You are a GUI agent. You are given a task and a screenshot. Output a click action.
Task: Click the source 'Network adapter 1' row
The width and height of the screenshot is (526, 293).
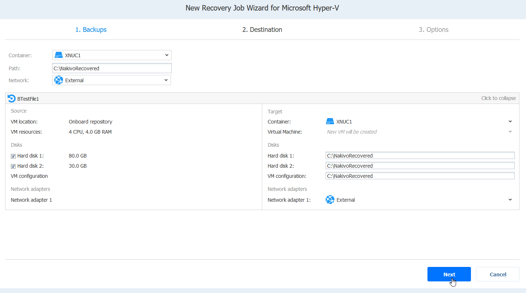[32, 200]
